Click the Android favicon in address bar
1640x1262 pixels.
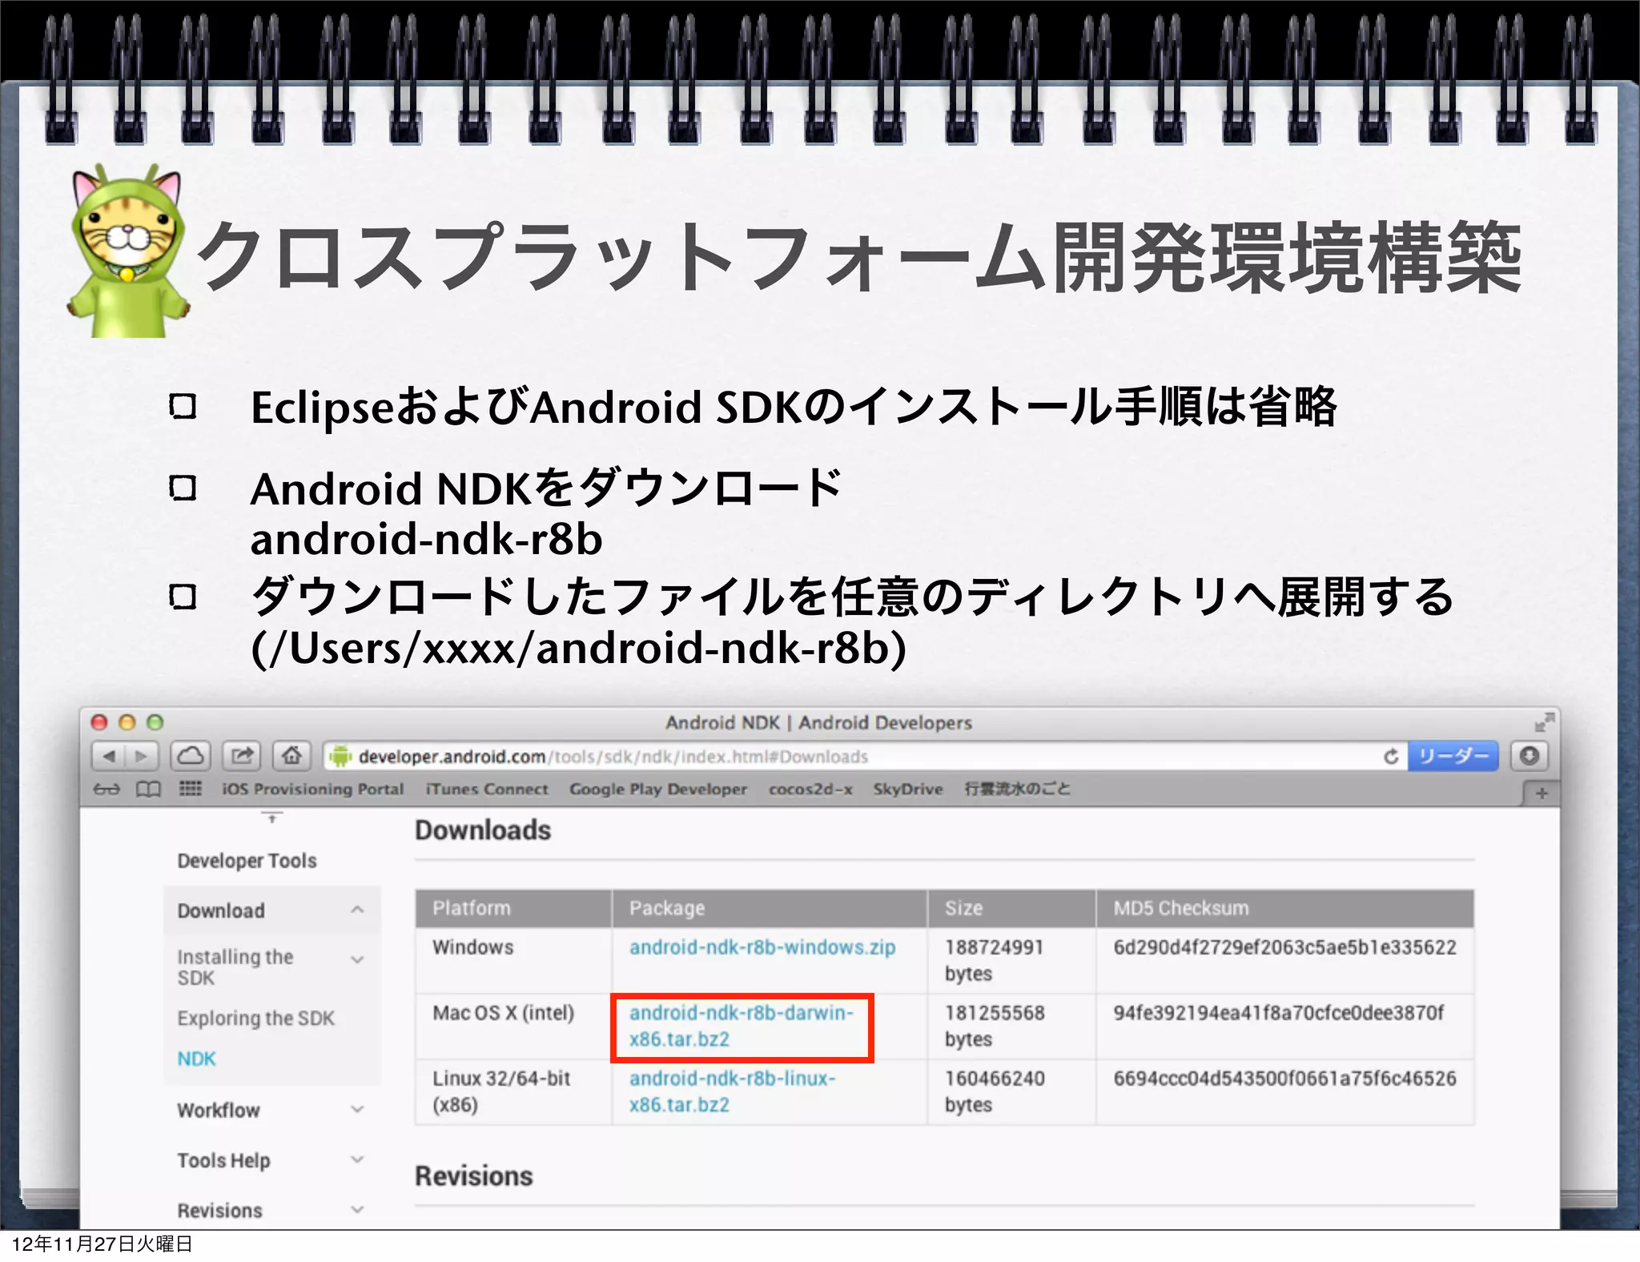tap(340, 757)
